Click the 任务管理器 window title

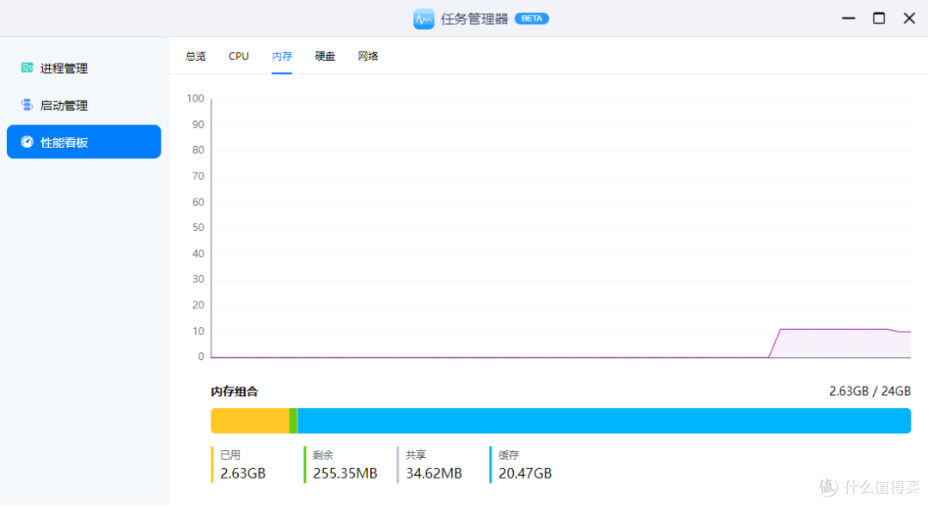tap(474, 19)
